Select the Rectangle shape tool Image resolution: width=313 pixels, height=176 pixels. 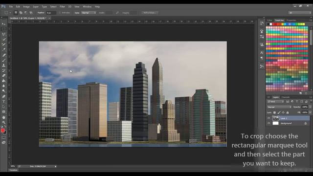3,112
